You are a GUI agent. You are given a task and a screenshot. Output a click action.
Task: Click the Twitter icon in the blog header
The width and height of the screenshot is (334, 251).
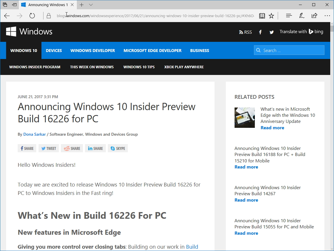[x=271, y=32]
